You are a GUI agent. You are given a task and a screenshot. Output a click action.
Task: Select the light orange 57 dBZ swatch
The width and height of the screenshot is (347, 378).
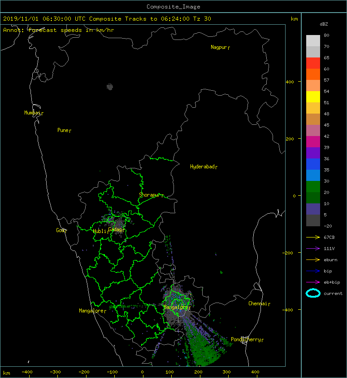tap(313, 85)
